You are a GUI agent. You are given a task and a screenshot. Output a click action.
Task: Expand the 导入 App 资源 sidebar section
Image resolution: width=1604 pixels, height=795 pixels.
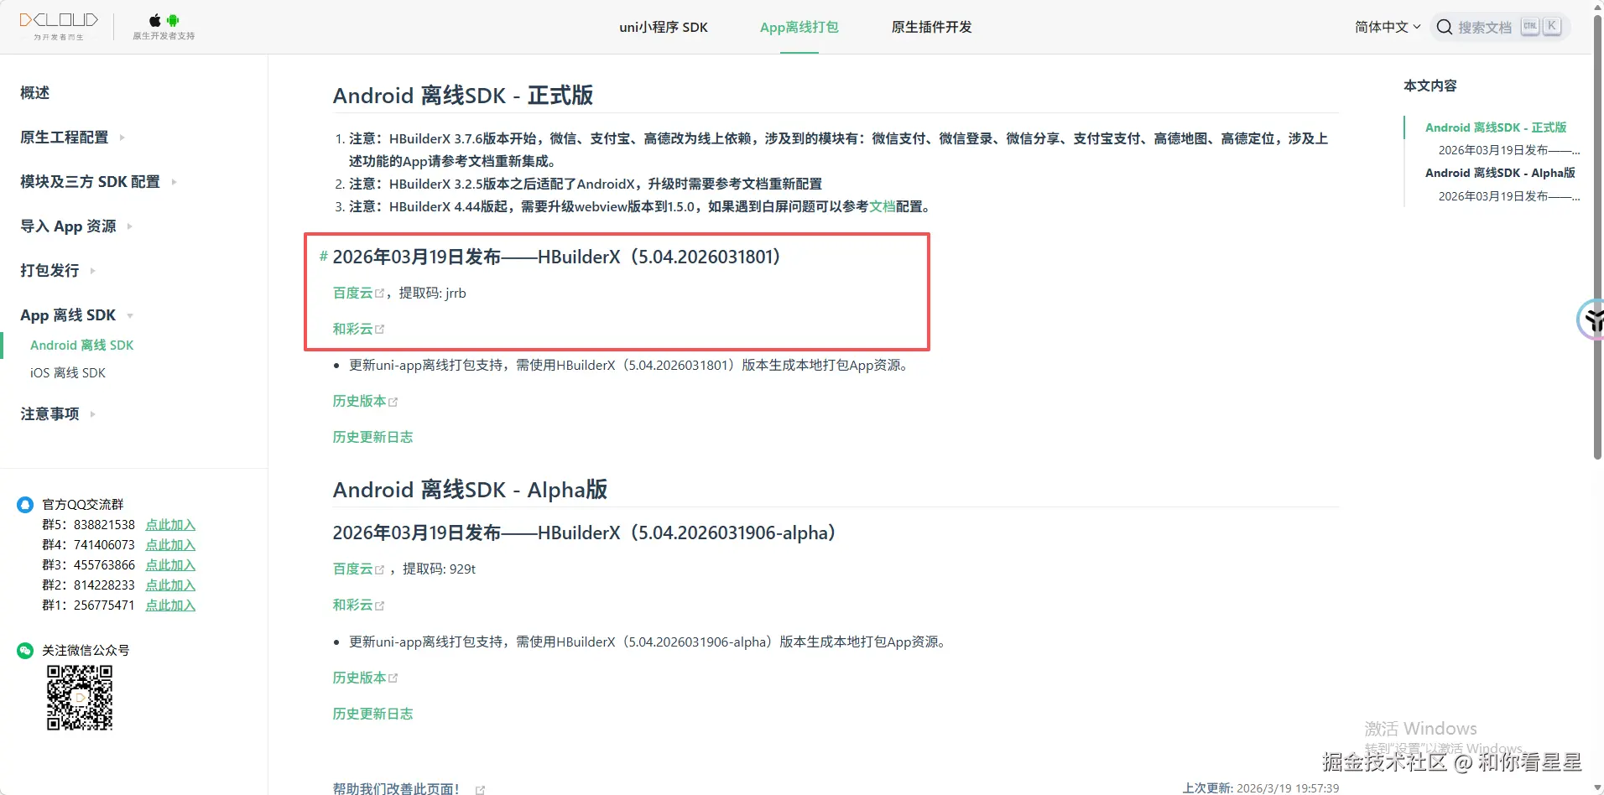click(x=76, y=226)
